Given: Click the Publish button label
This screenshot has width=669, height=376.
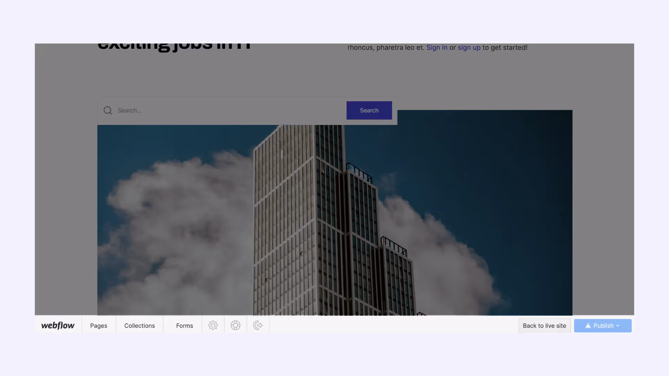Looking at the screenshot, I should point(603,326).
